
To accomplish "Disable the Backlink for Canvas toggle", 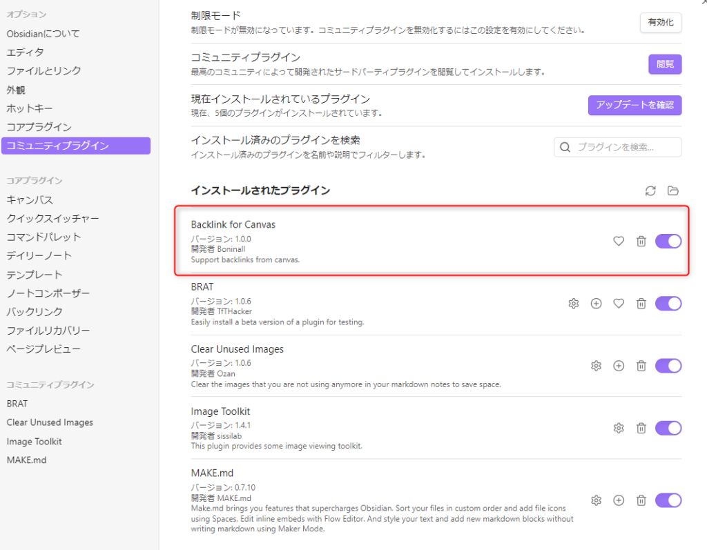I will click(668, 242).
